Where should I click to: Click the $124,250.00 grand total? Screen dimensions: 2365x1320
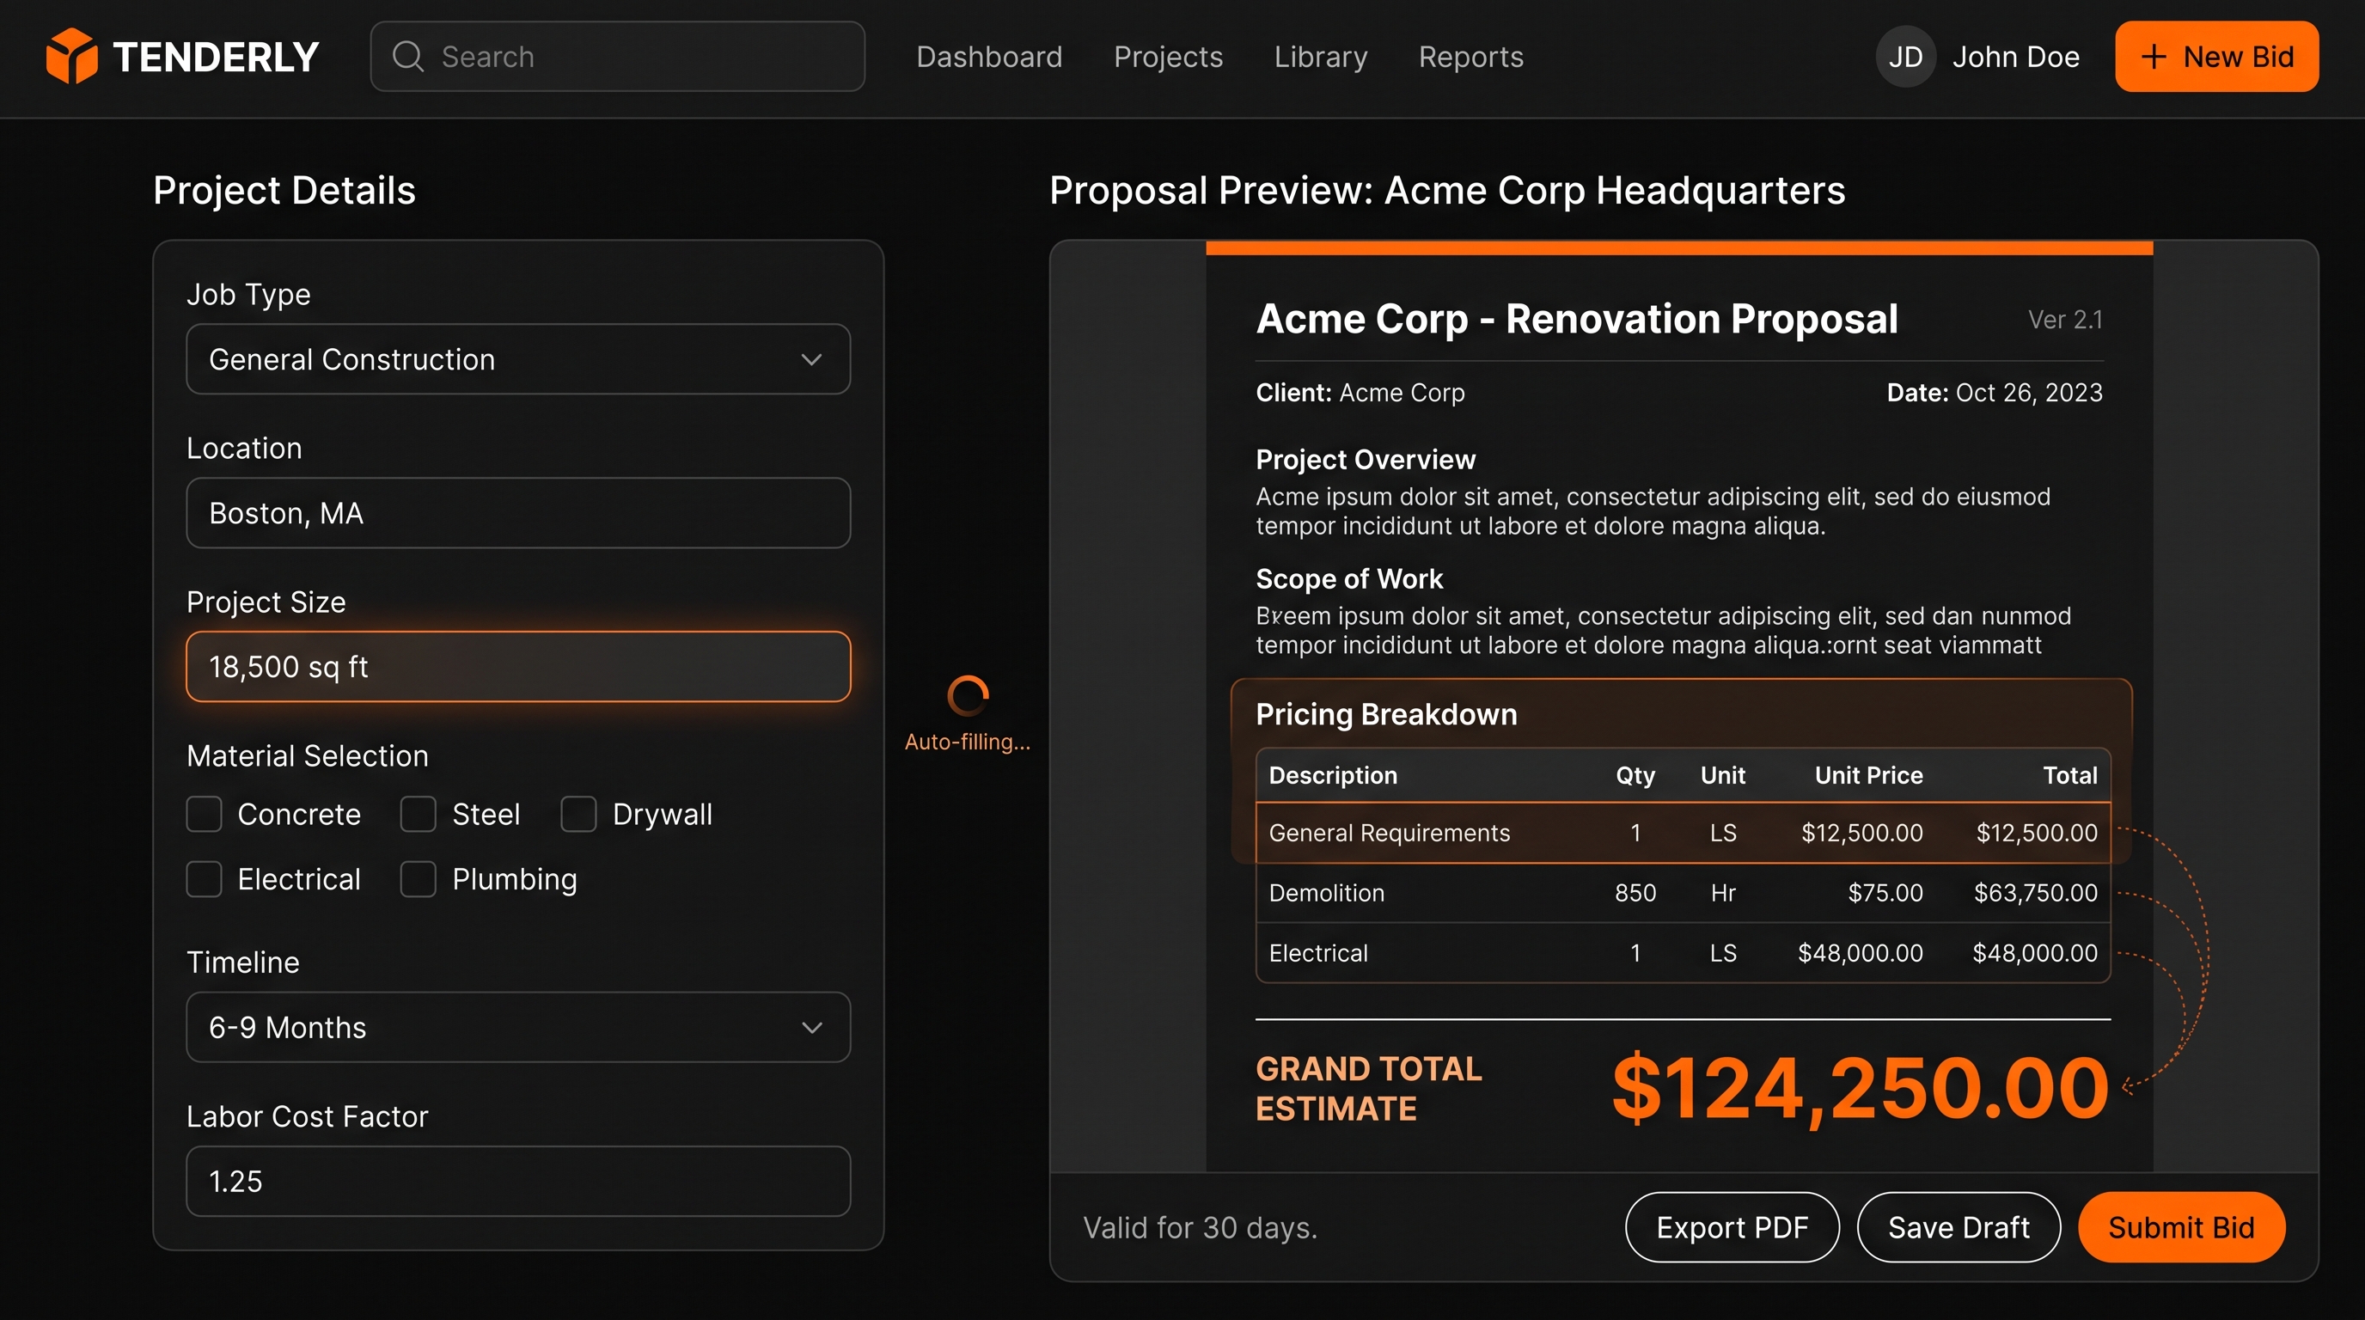tap(1861, 1089)
